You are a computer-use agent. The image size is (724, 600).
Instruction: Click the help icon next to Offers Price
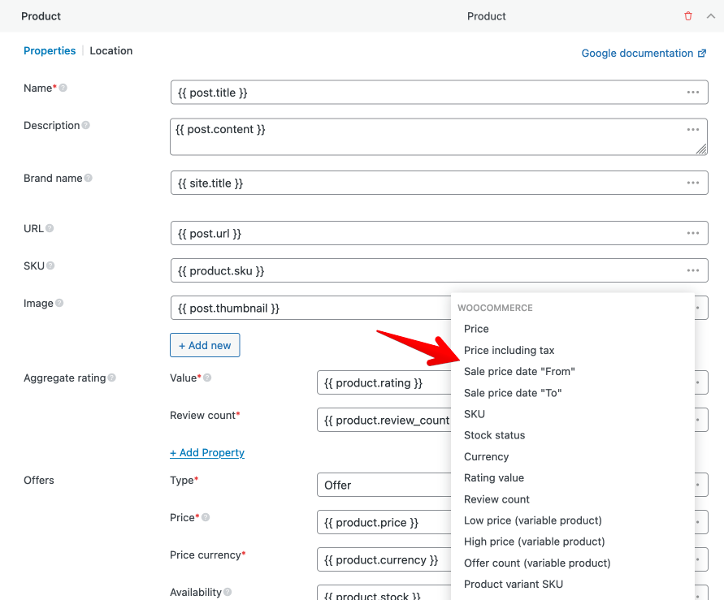206,517
